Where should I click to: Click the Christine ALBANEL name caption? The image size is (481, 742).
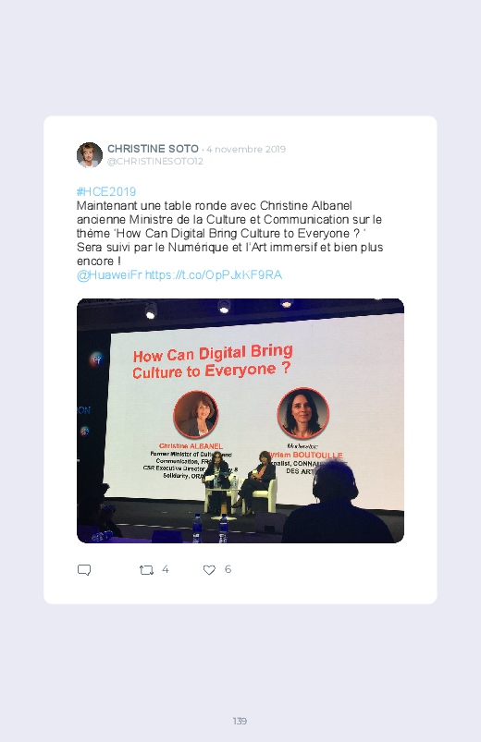click(191, 445)
